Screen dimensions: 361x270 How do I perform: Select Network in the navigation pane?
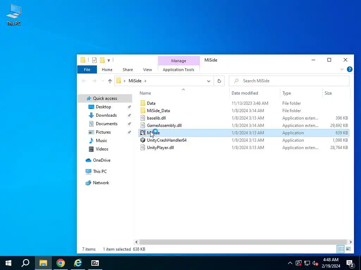click(x=101, y=183)
